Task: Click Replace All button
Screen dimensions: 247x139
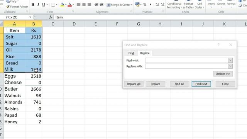Action: 134,84
